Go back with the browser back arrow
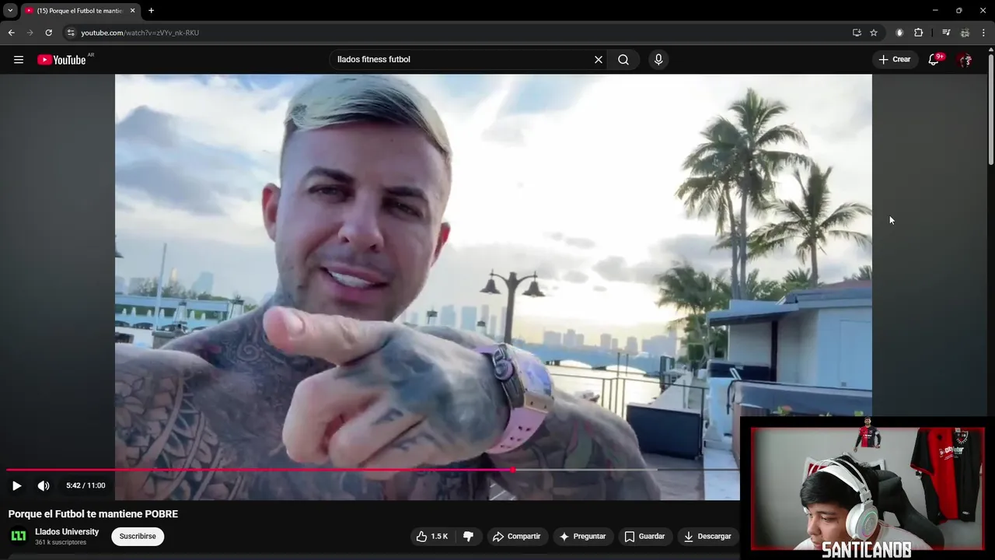This screenshot has height=560, width=995. [x=11, y=33]
